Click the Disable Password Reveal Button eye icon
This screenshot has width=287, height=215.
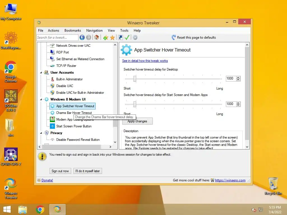pyautogui.click(x=52, y=140)
